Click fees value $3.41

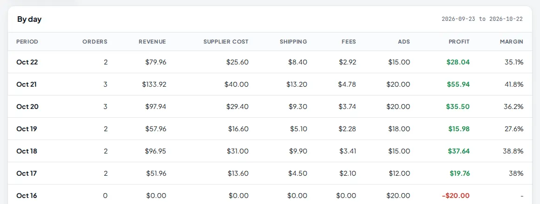[347, 151]
